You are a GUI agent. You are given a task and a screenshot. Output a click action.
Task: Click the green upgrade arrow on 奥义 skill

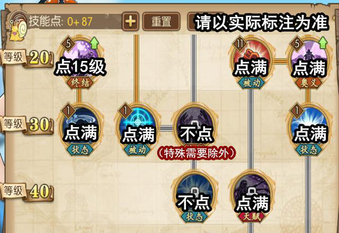coord(323,42)
